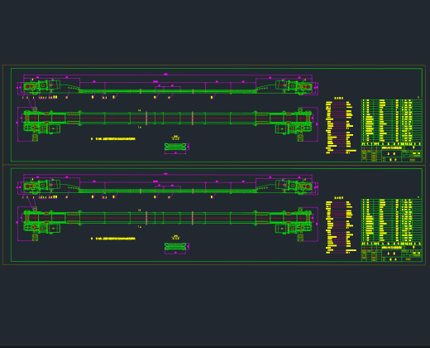The height and width of the screenshot is (348, 430).
Task: Select the lower sheet's top overall dimension line
Action: coord(168,174)
